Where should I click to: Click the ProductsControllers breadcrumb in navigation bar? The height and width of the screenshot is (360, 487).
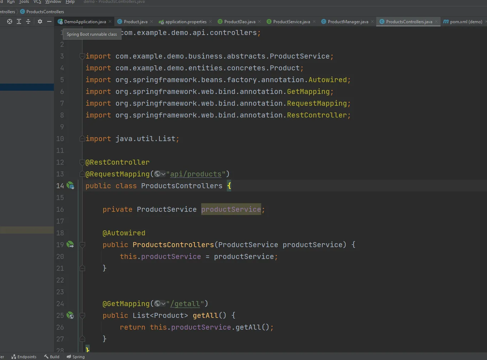pyautogui.click(x=45, y=11)
